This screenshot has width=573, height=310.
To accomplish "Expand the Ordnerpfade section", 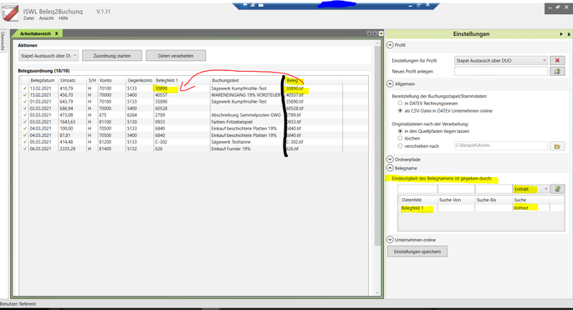I will (390, 160).
